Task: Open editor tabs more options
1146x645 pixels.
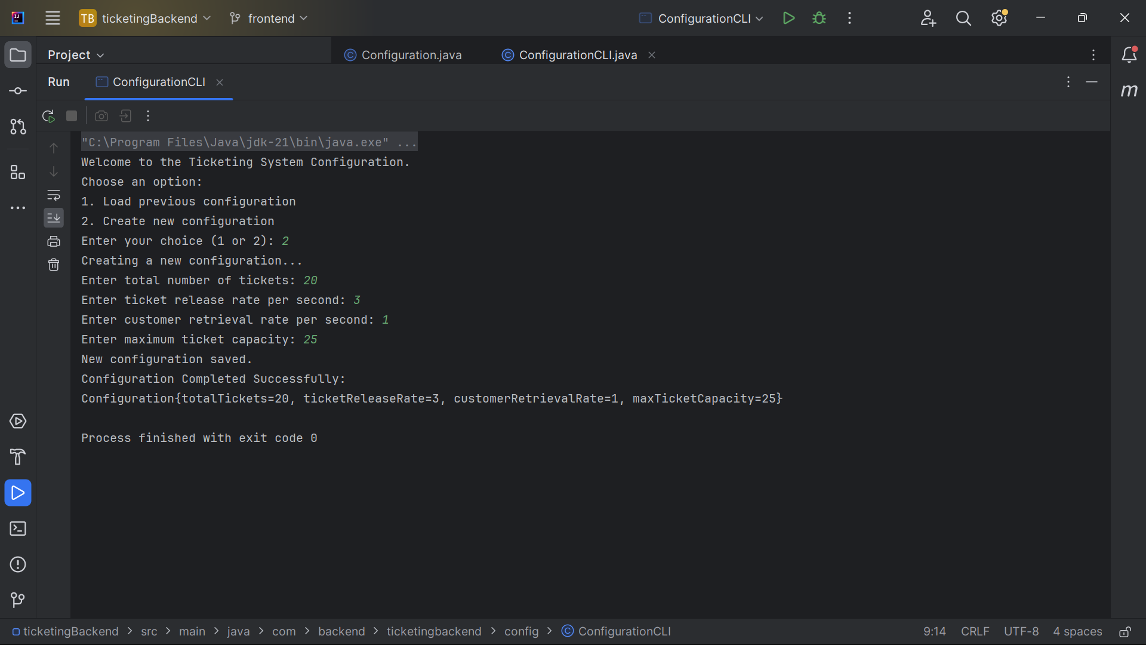Action: tap(1093, 55)
